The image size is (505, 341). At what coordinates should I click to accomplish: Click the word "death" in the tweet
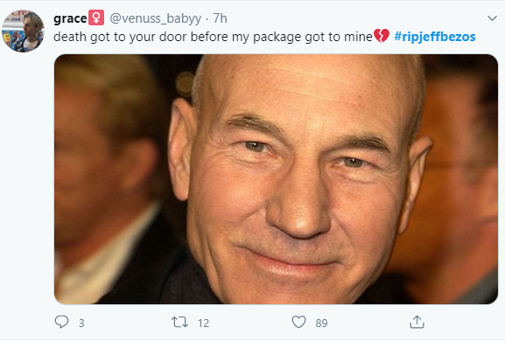(69, 37)
